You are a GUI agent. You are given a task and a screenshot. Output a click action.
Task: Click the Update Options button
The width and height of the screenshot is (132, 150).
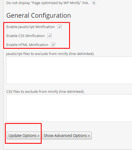click(x=24, y=136)
